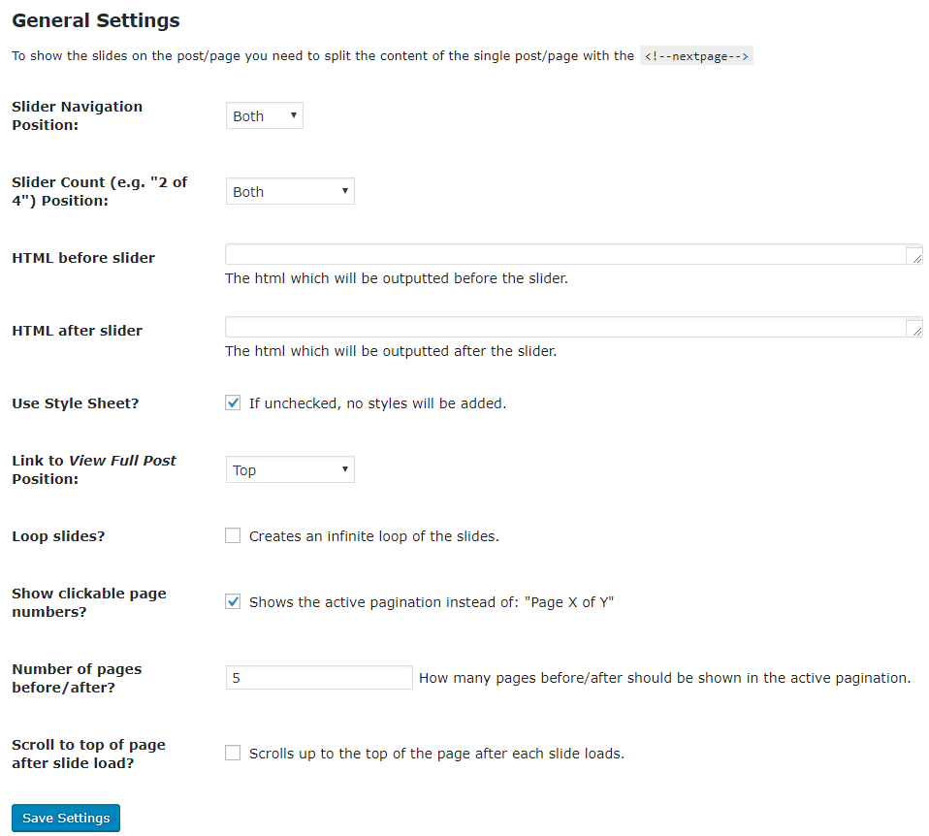Click the "Creates an infinite loop of the slides" label
929x836 pixels.
pyautogui.click(x=373, y=536)
